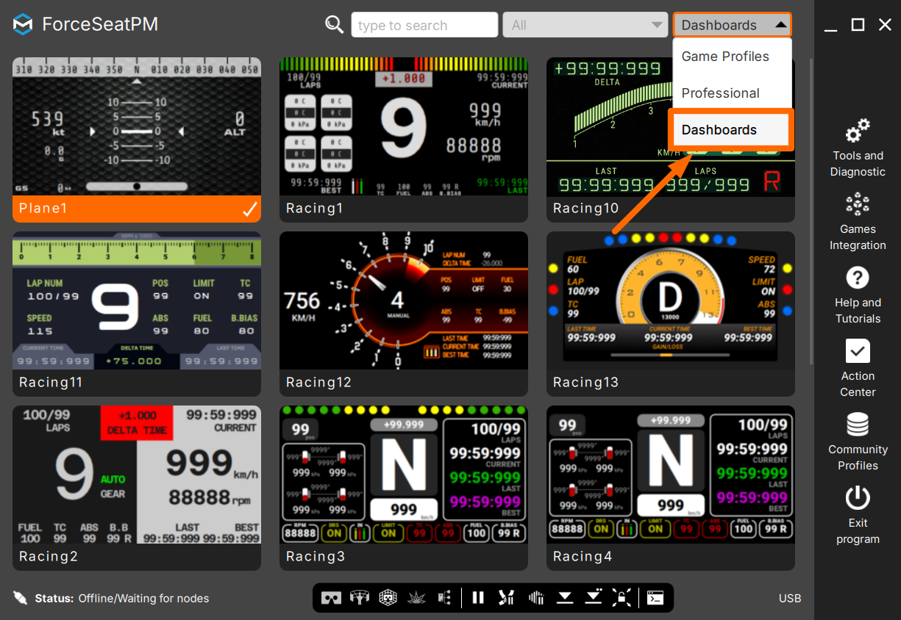Click the checkmark on the Plane1 card
901x620 pixels.
tap(250, 209)
